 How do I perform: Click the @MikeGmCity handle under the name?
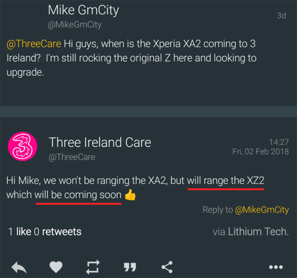[x=75, y=24]
